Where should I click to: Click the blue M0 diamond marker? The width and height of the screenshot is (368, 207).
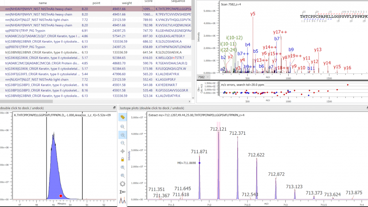click(x=199, y=163)
